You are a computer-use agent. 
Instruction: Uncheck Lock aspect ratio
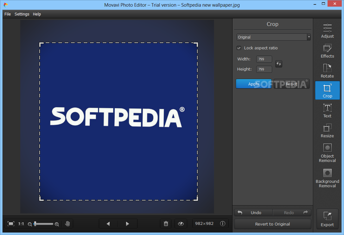click(239, 48)
